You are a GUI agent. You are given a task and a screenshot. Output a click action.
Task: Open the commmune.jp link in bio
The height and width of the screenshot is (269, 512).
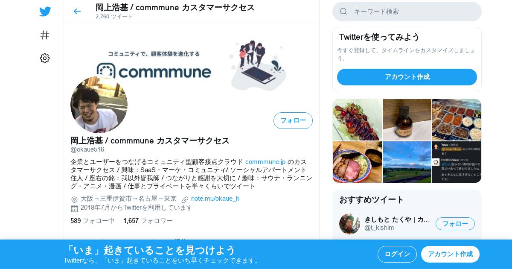[265, 162]
